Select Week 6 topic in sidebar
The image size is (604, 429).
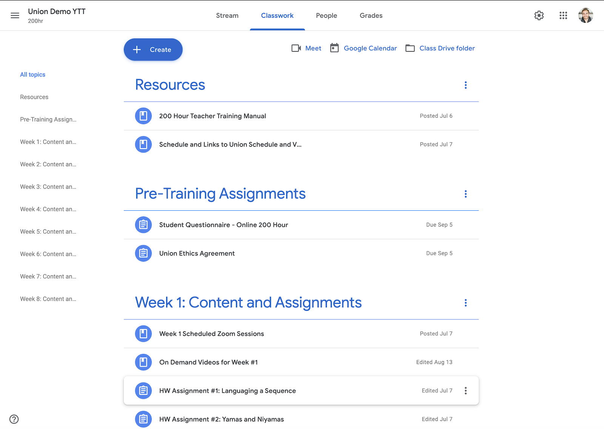point(48,254)
